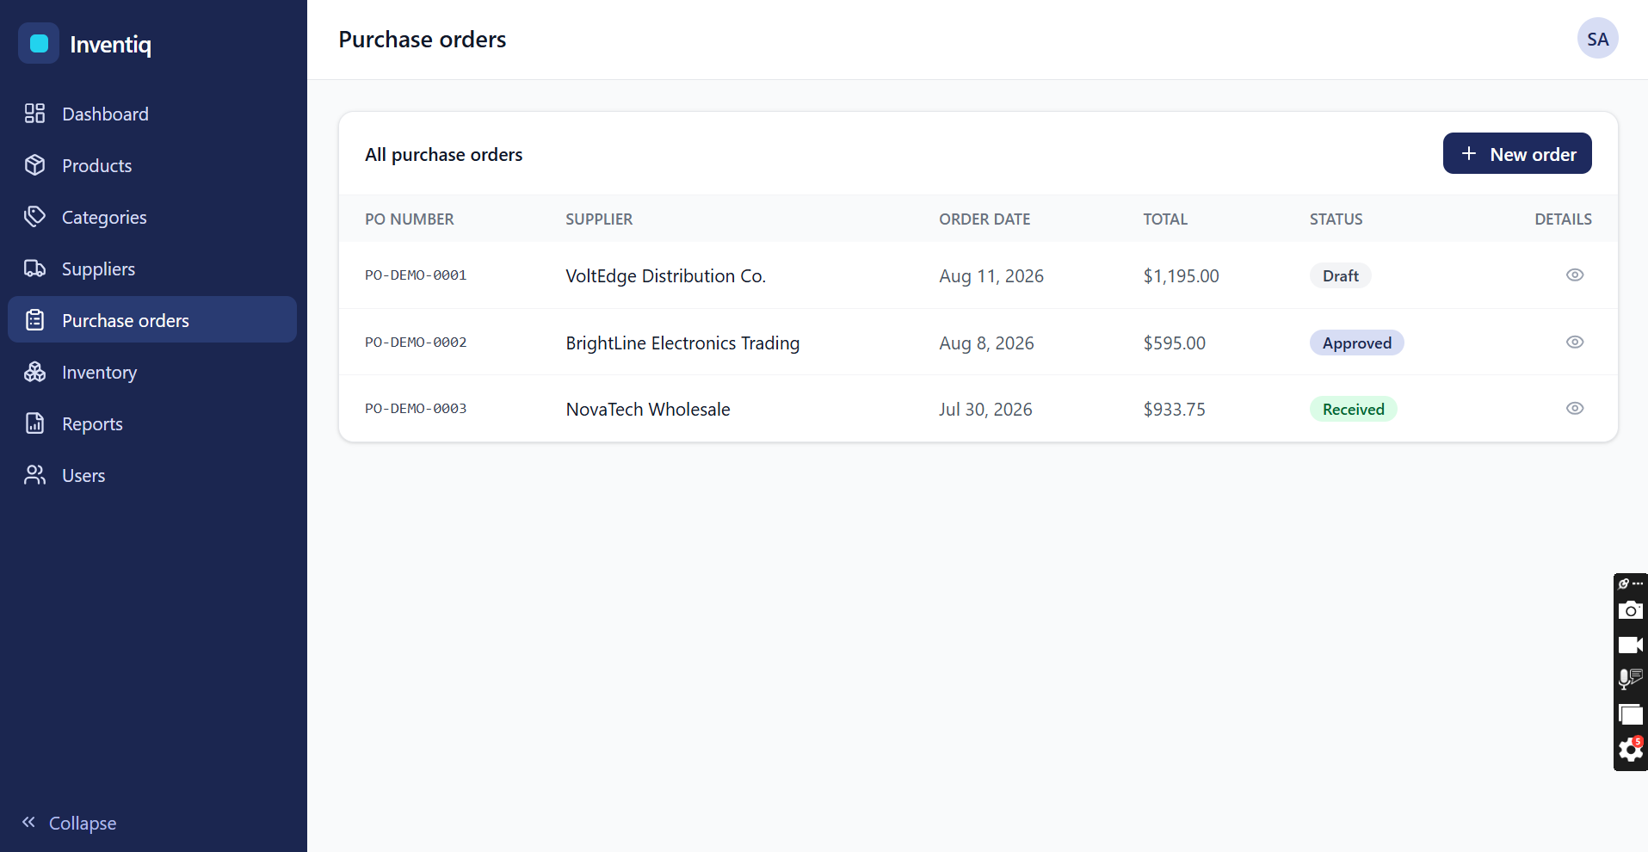Screen dimensions: 1648x852
Task: Click the ORDER DATE column header
Action: point(984,219)
